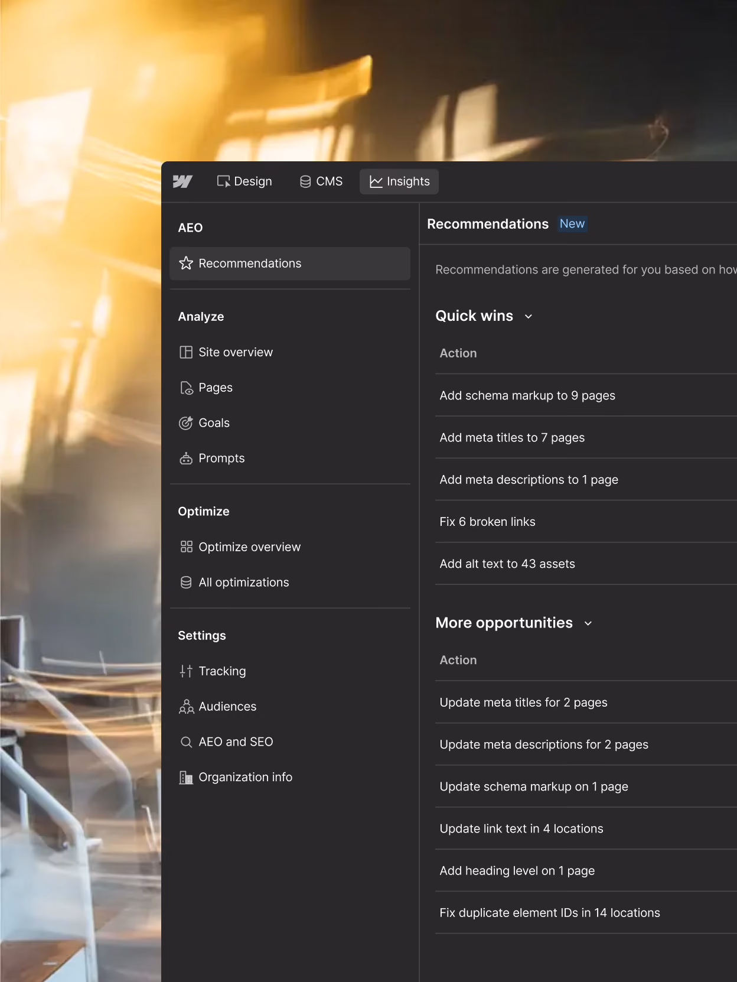The image size is (737, 982).
Task: Click the Prompts robot icon
Action: [x=186, y=459]
